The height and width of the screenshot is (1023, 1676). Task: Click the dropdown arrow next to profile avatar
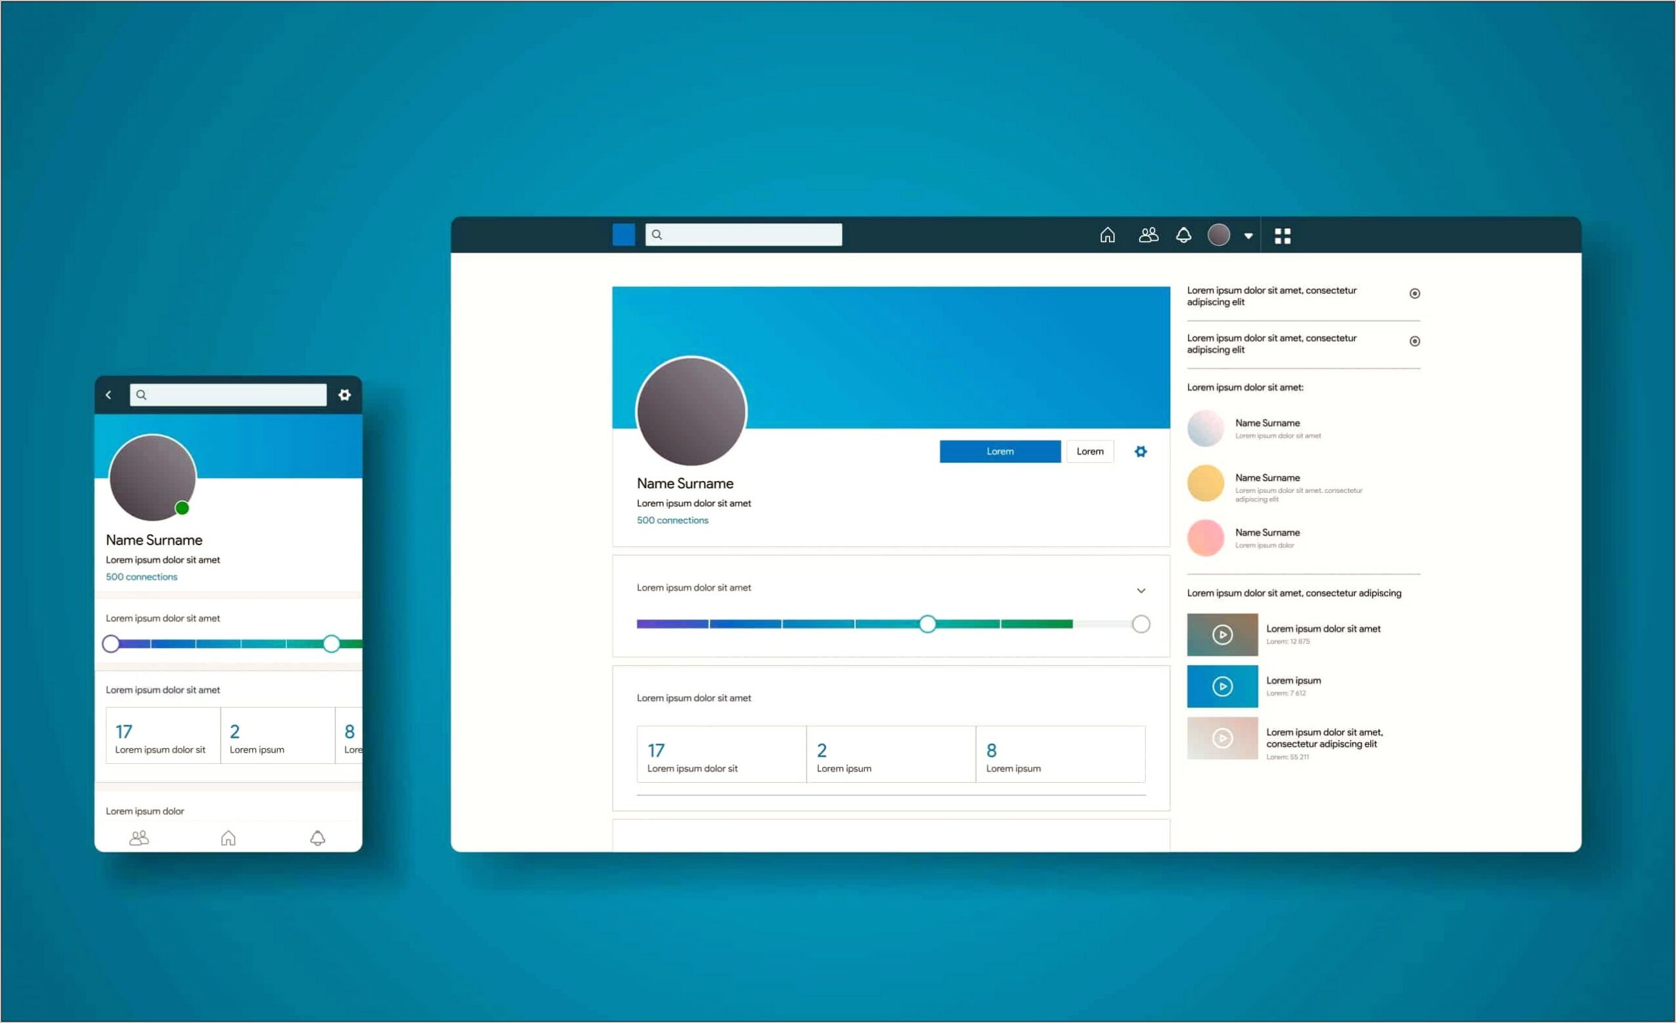[x=1251, y=237]
